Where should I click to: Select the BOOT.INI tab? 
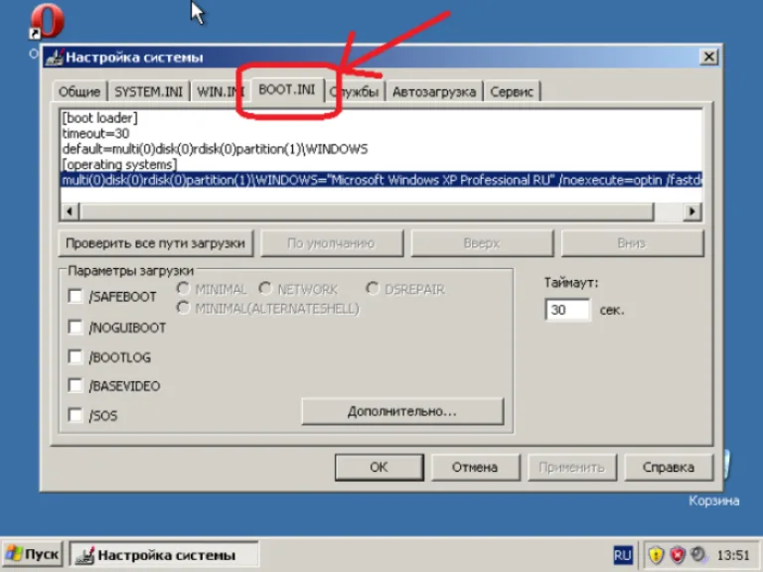tap(286, 90)
